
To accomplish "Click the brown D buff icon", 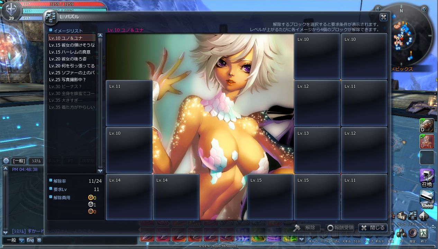I will tap(427, 126).
